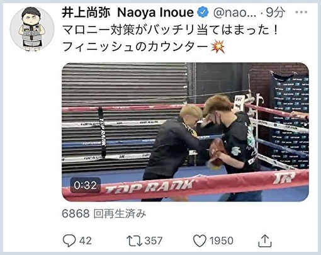
Task: Click the 0:32 video duration badge
Action: (85, 185)
